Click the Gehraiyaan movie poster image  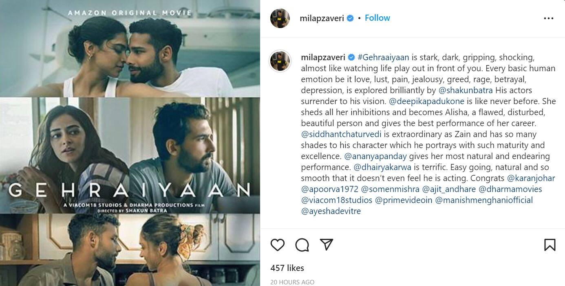tap(130, 143)
